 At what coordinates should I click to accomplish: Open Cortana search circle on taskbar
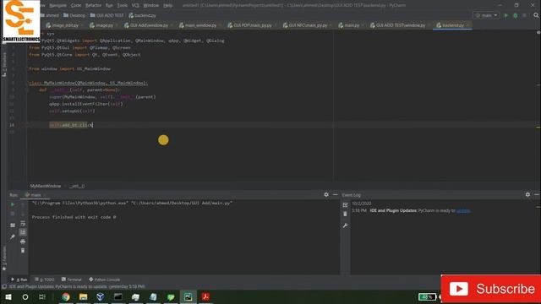point(25,296)
